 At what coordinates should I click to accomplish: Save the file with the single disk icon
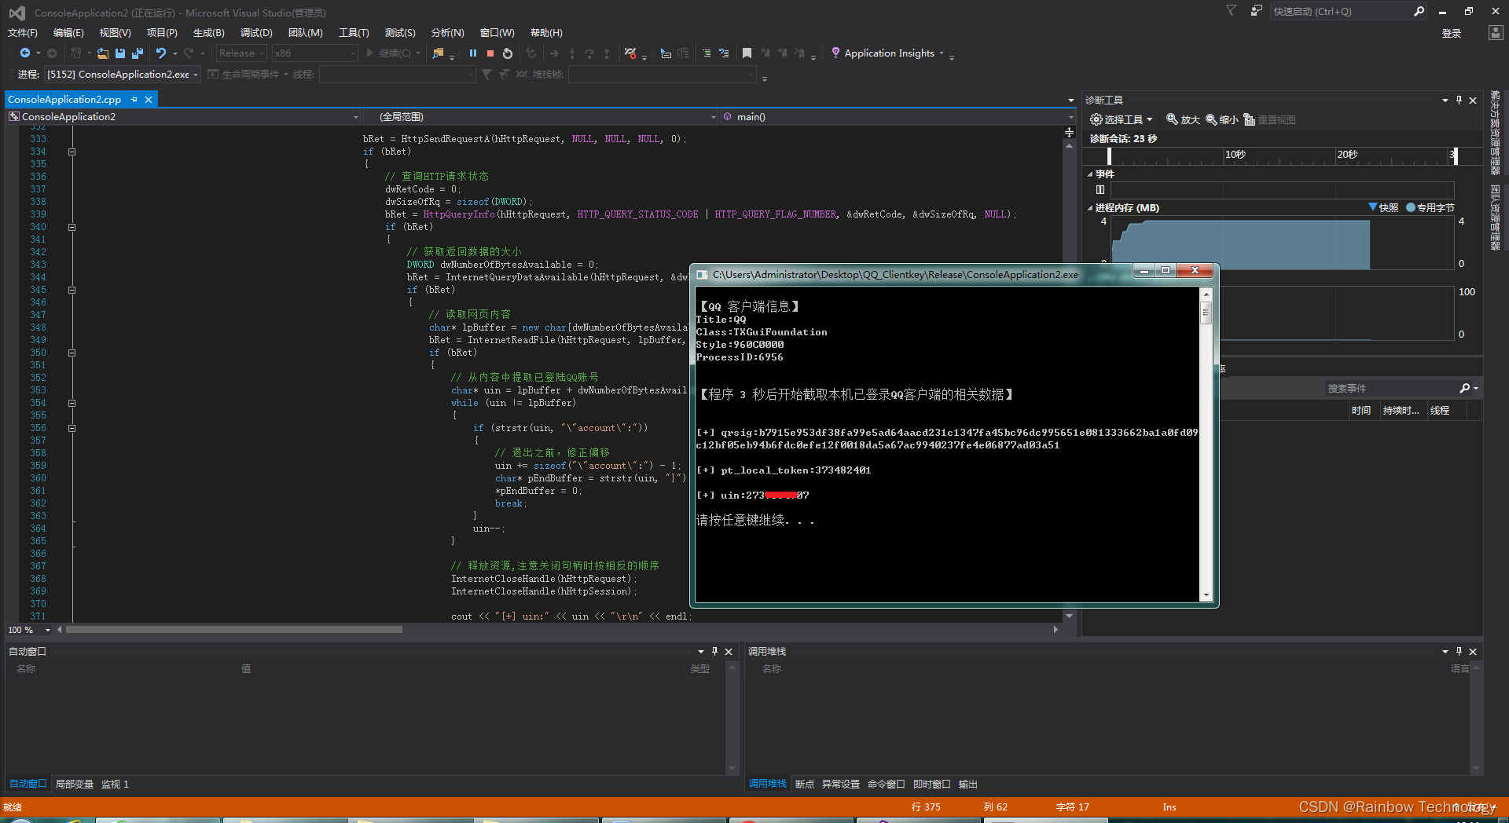120,53
